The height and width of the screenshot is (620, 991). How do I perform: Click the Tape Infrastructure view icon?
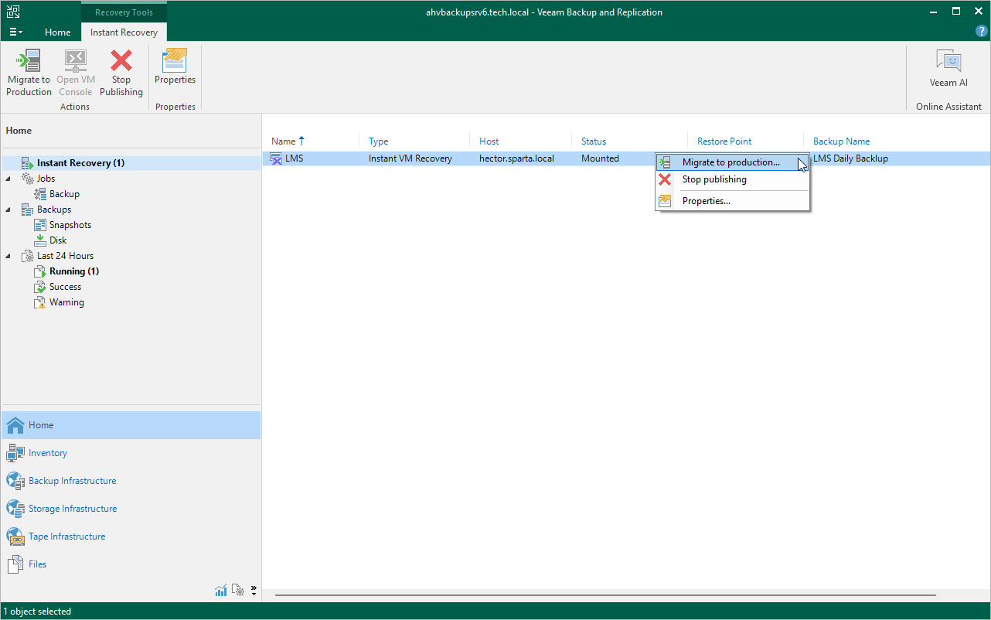point(15,537)
